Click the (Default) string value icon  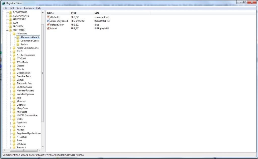[x=48, y=17]
